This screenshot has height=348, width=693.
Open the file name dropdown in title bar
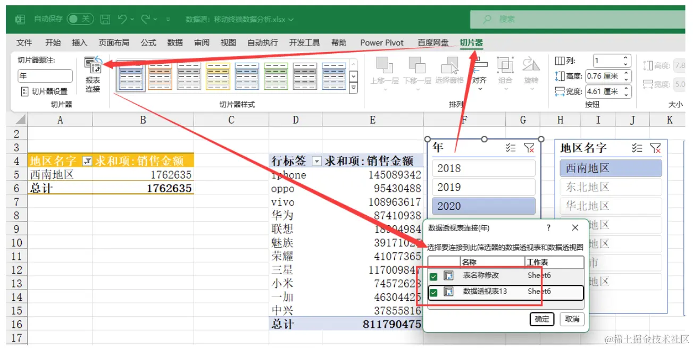(291, 20)
